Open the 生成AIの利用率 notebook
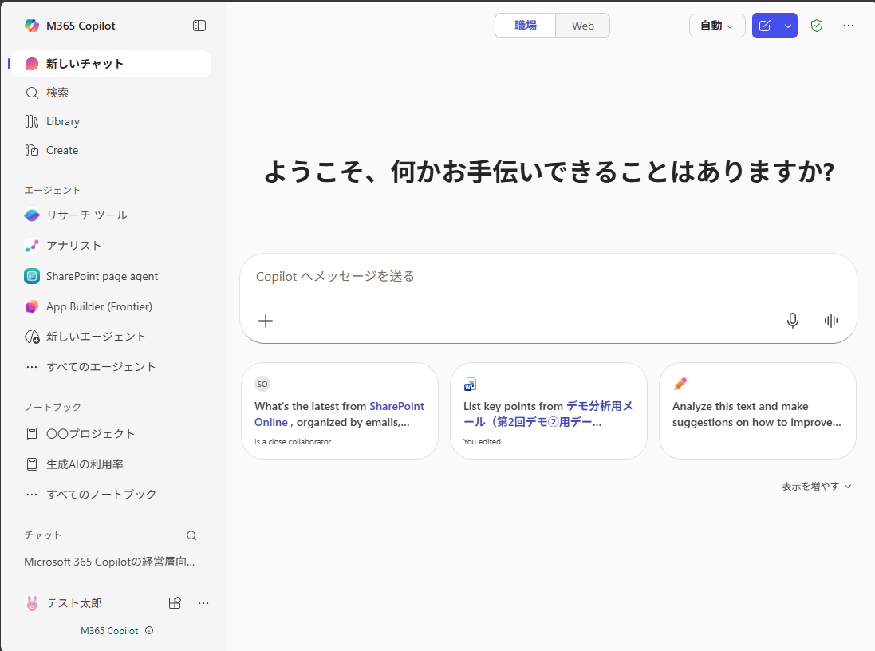Viewport: 875px width, 651px height. (85, 464)
